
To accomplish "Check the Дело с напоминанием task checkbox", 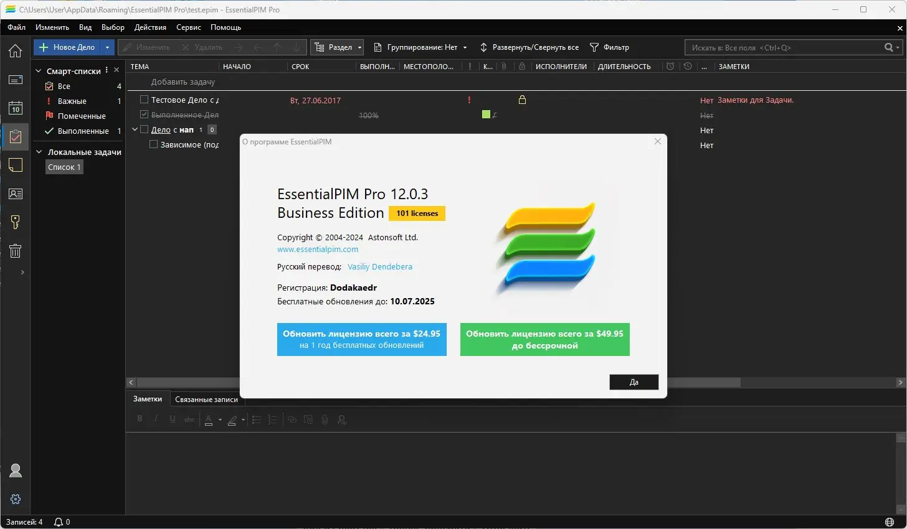I will click(x=144, y=129).
